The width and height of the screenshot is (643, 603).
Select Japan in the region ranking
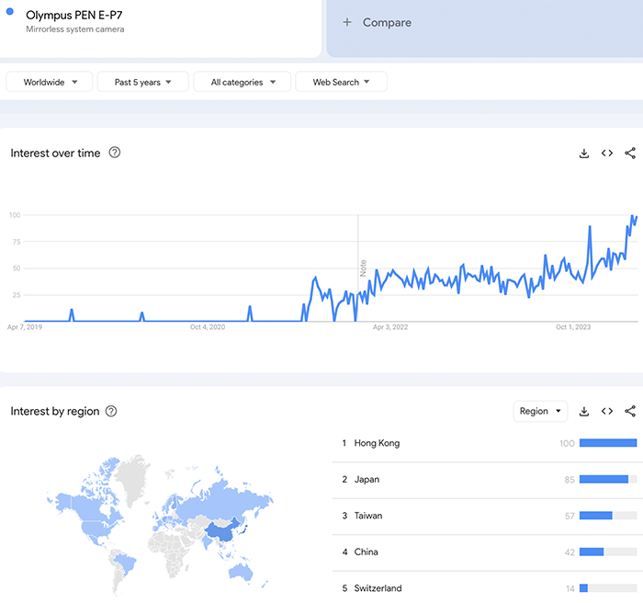367,479
